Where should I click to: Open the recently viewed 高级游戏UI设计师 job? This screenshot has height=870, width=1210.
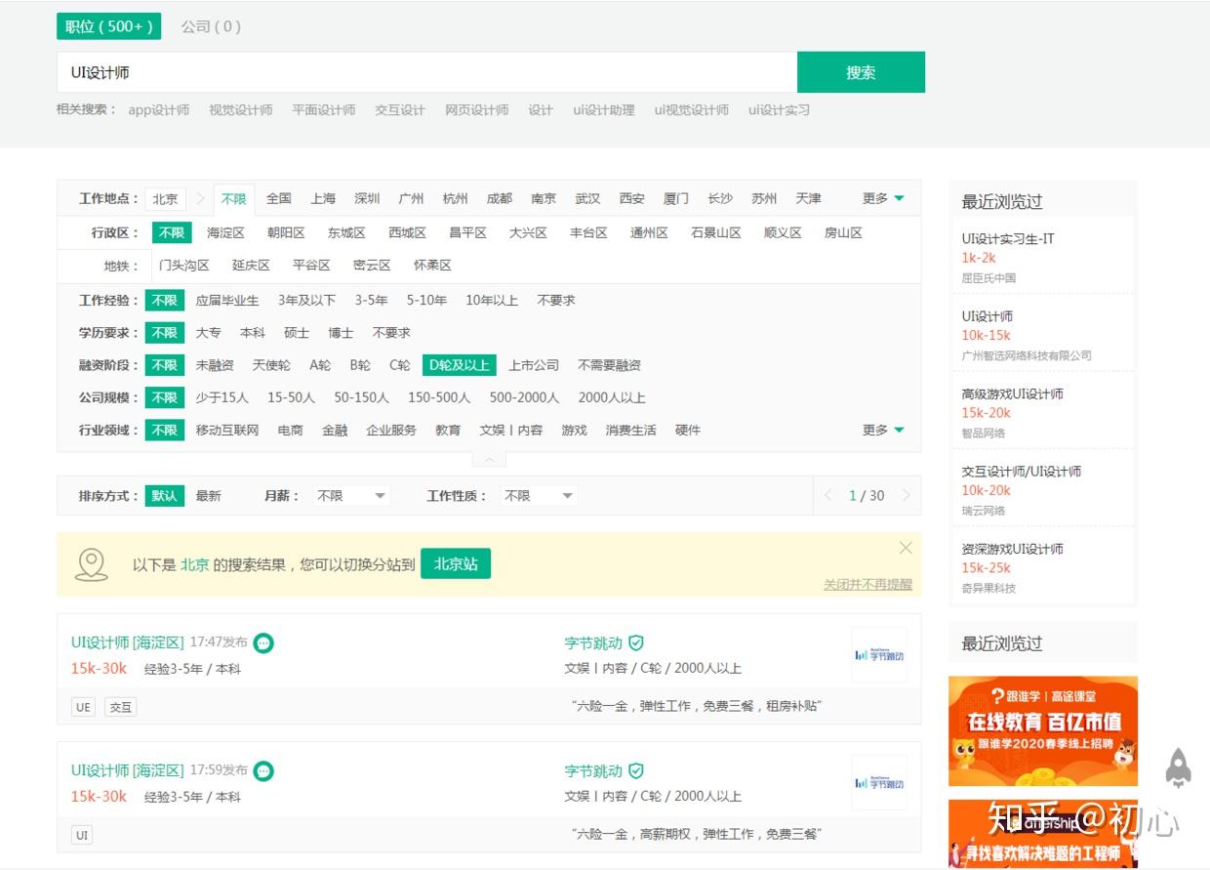(1012, 394)
